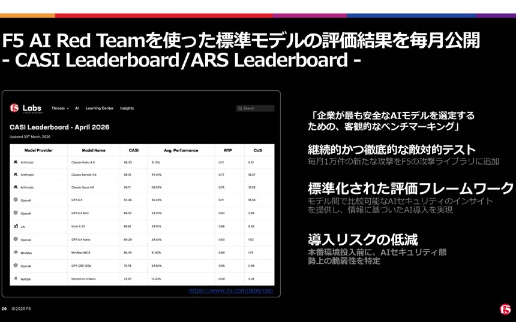The height and width of the screenshot is (322, 516).
Task: Expand the Threats dropdown menu
Action: point(60,108)
